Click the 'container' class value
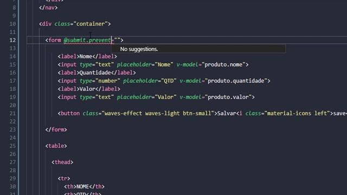 (91, 24)
